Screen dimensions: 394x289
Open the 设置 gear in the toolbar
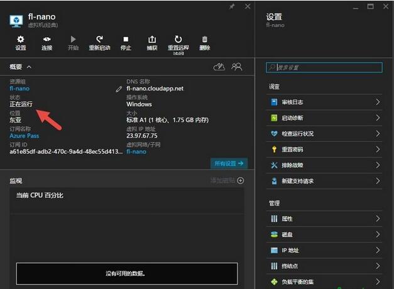(x=20, y=40)
